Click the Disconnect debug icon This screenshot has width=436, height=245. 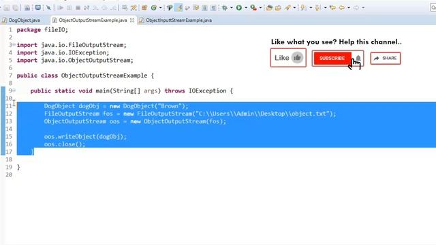tap(87, 7)
